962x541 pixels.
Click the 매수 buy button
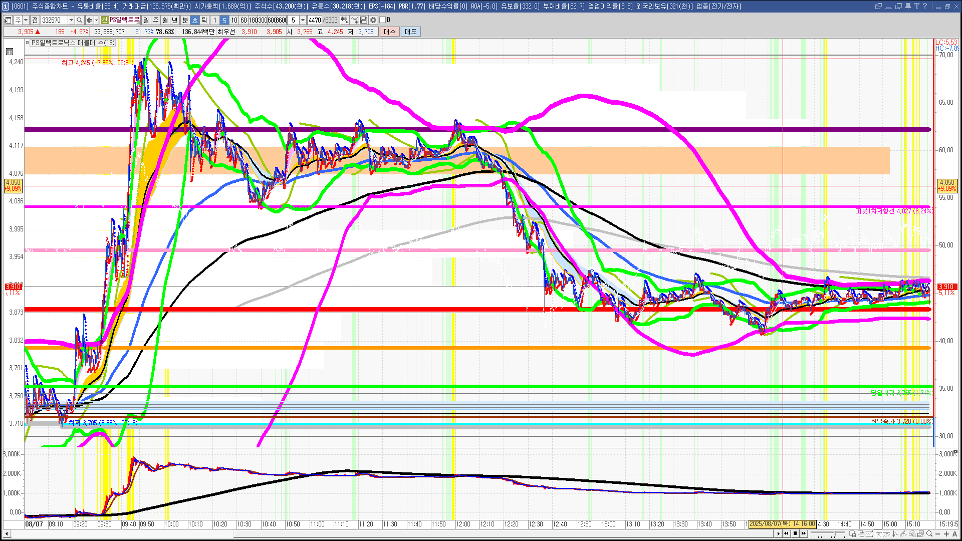coord(390,32)
